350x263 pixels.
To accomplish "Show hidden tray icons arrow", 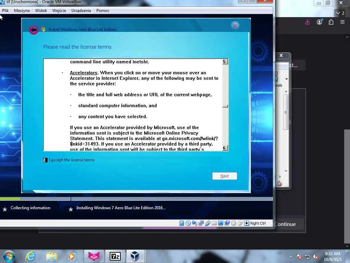I will [291, 257].
